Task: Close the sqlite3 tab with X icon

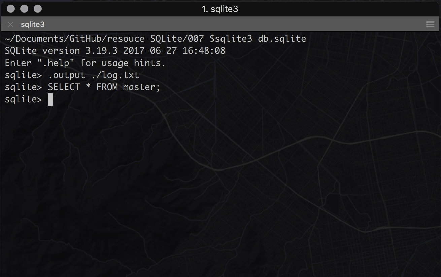Action: pyautogui.click(x=10, y=24)
